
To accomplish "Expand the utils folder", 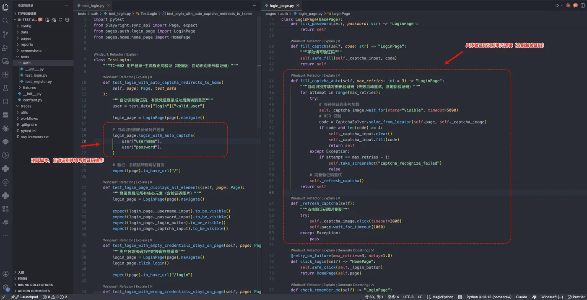I will [43, 112].
